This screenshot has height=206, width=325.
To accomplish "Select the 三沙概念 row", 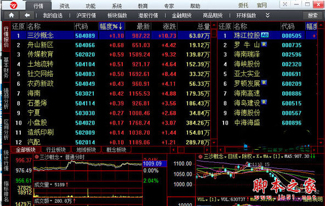I will (x=111, y=36).
